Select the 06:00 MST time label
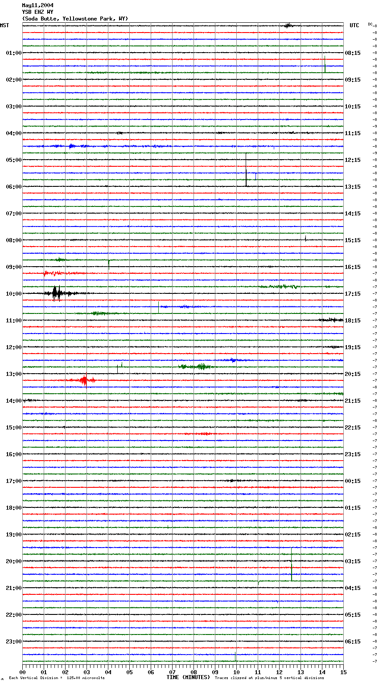This screenshot has width=379, height=684. 14,187
